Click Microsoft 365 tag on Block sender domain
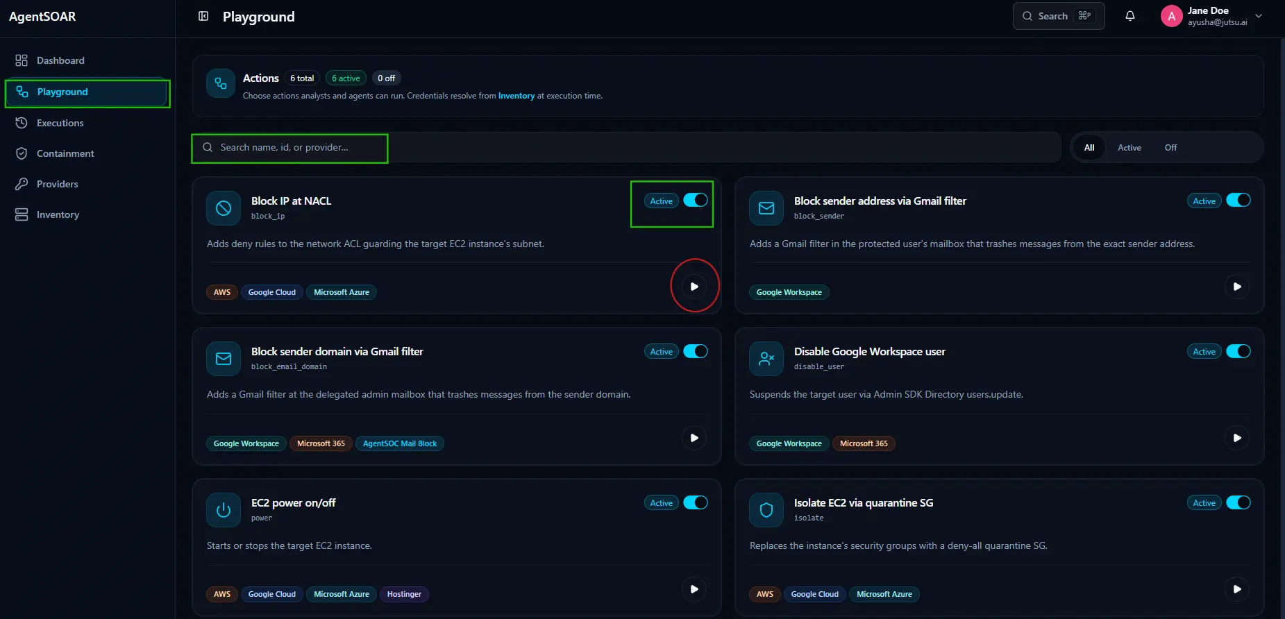1285x619 pixels. pos(321,443)
